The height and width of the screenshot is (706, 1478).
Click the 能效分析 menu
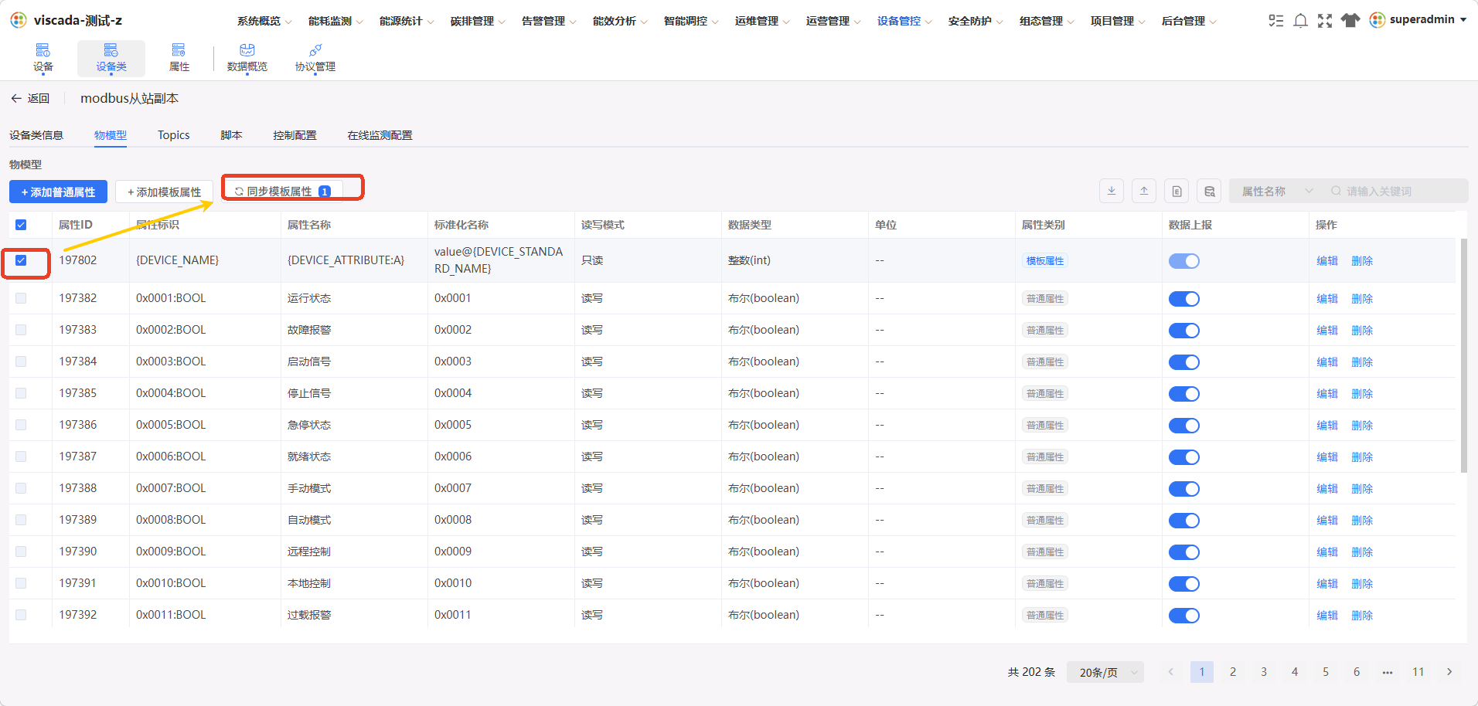pos(620,21)
